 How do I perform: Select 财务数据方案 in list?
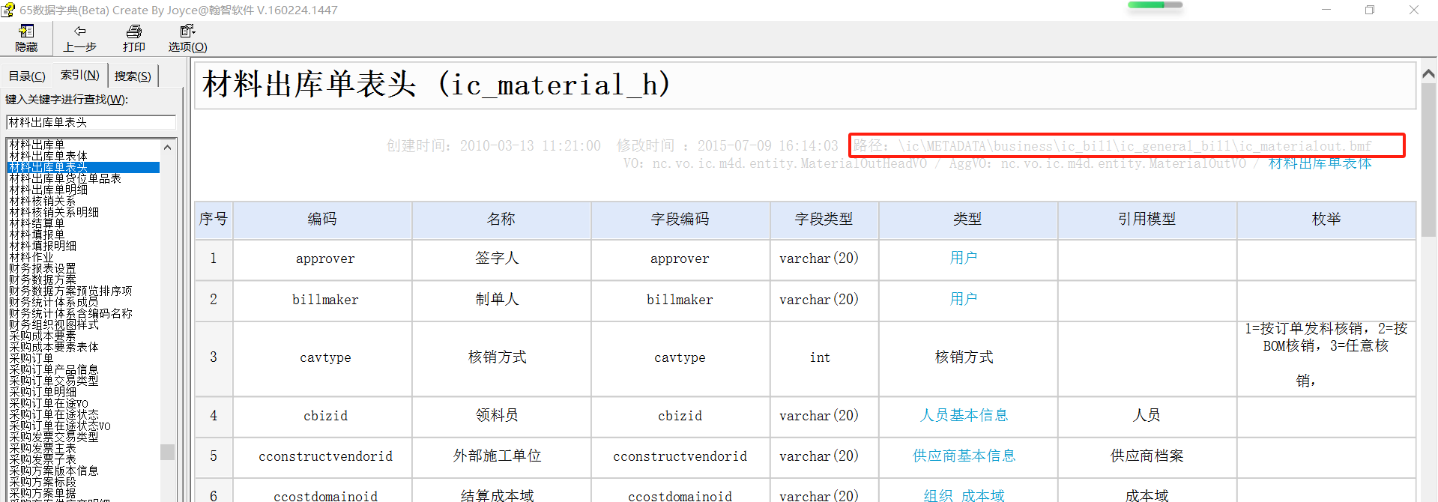42,279
